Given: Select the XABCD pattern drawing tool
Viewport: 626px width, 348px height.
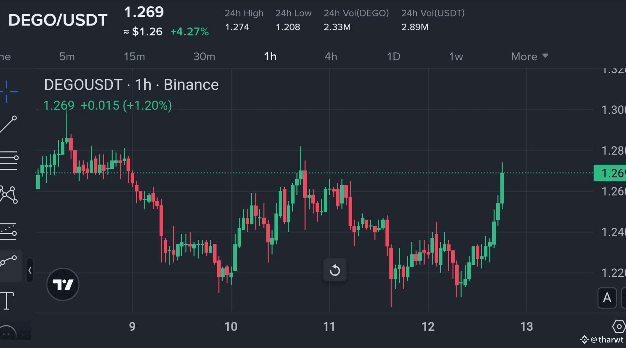Looking at the screenshot, I should coord(9,195).
